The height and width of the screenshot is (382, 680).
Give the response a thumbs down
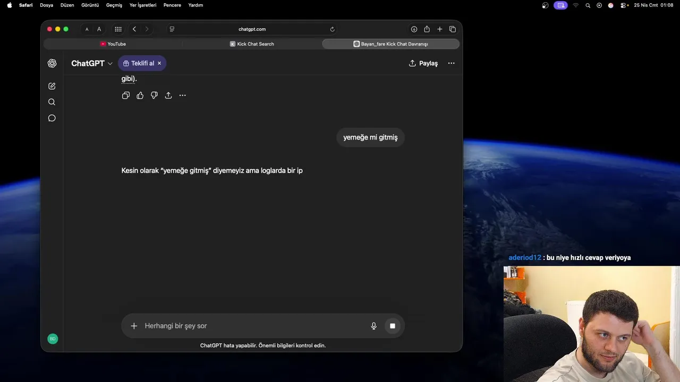click(x=154, y=95)
